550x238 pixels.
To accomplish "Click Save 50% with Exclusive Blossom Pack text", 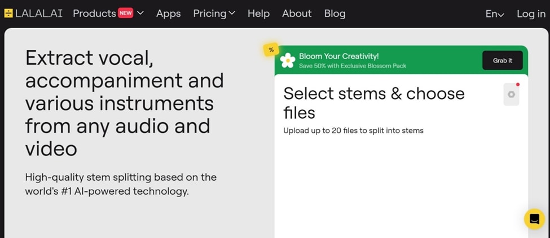I will click(353, 65).
